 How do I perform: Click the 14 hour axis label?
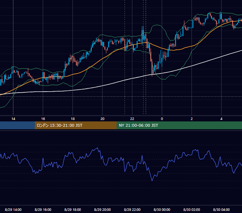click(x=13, y=119)
